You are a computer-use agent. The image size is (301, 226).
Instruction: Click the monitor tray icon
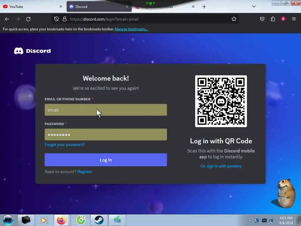264,220
